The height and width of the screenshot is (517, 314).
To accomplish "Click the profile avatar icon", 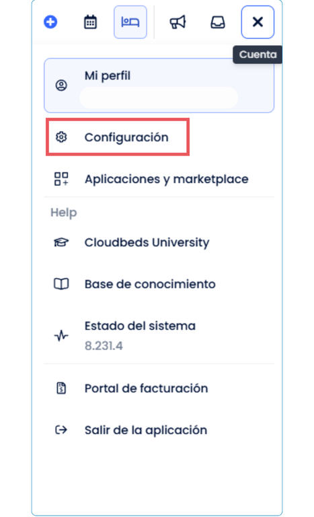I will click(x=61, y=85).
